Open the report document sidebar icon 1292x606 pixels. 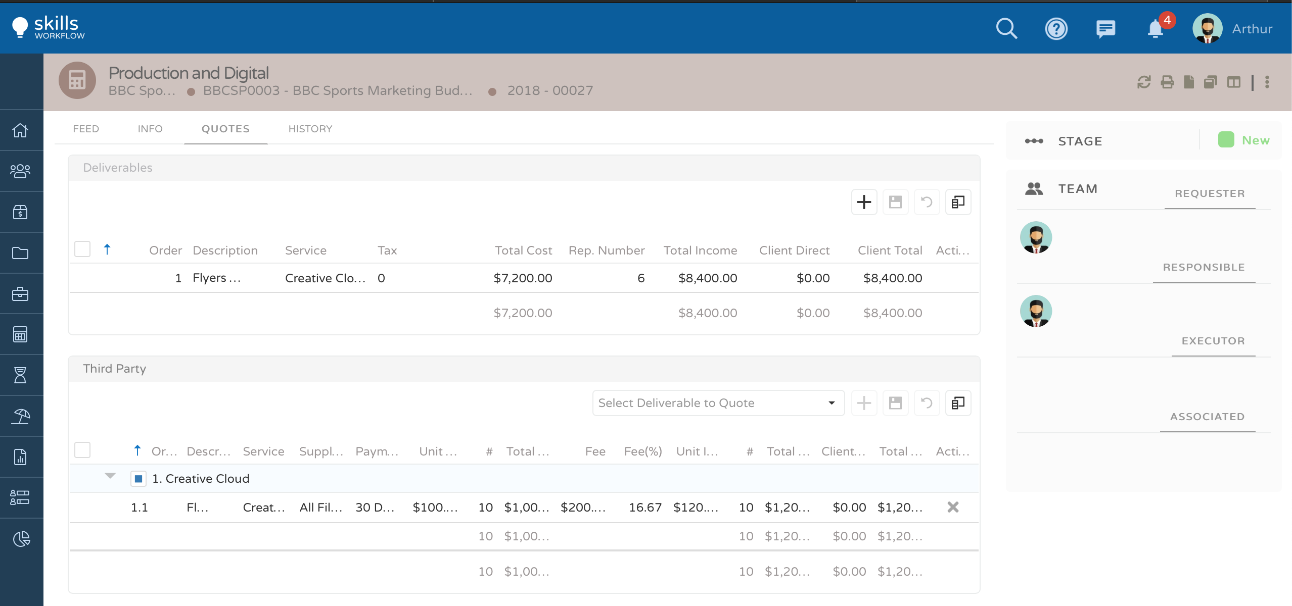(x=20, y=457)
